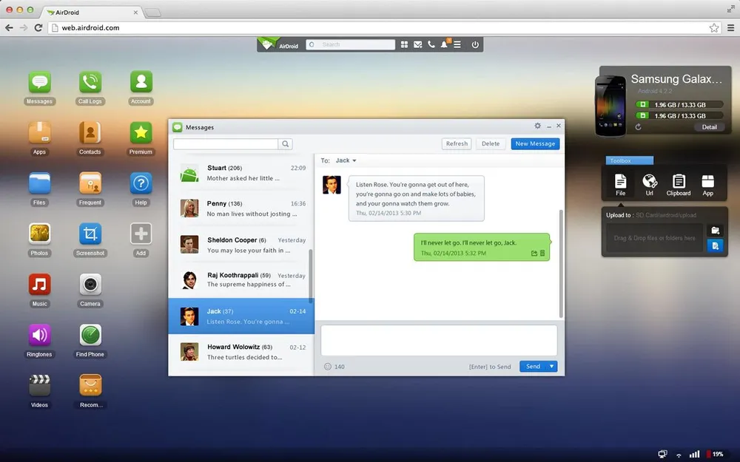The image size is (740, 462).
Task: Click the power icon in AirDroid toolbar
Action: tap(475, 44)
